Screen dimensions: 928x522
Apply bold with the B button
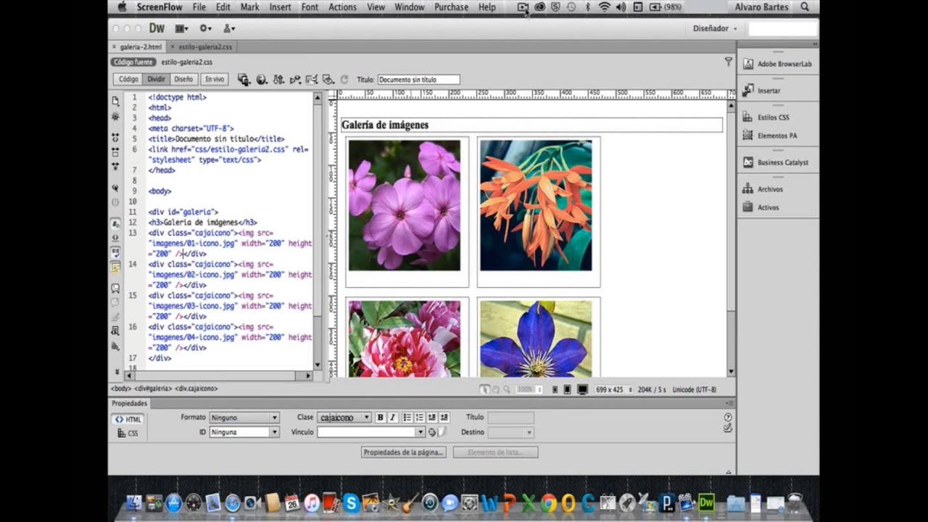coord(380,418)
